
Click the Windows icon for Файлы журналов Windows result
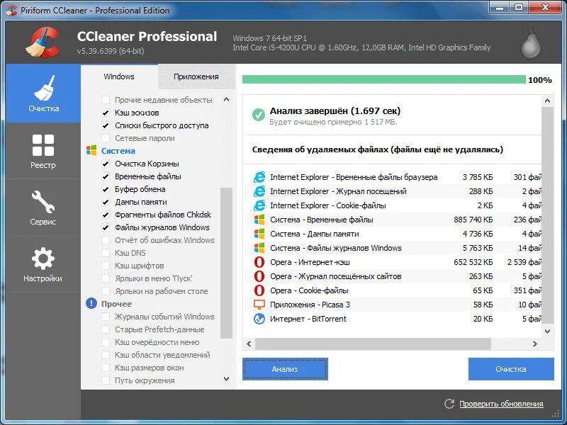259,248
